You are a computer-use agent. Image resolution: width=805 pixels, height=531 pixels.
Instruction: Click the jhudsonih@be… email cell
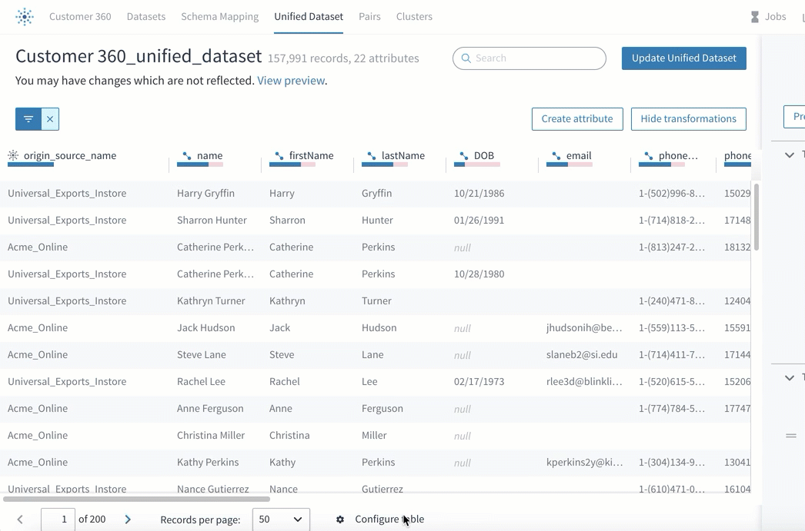click(x=584, y=327)
